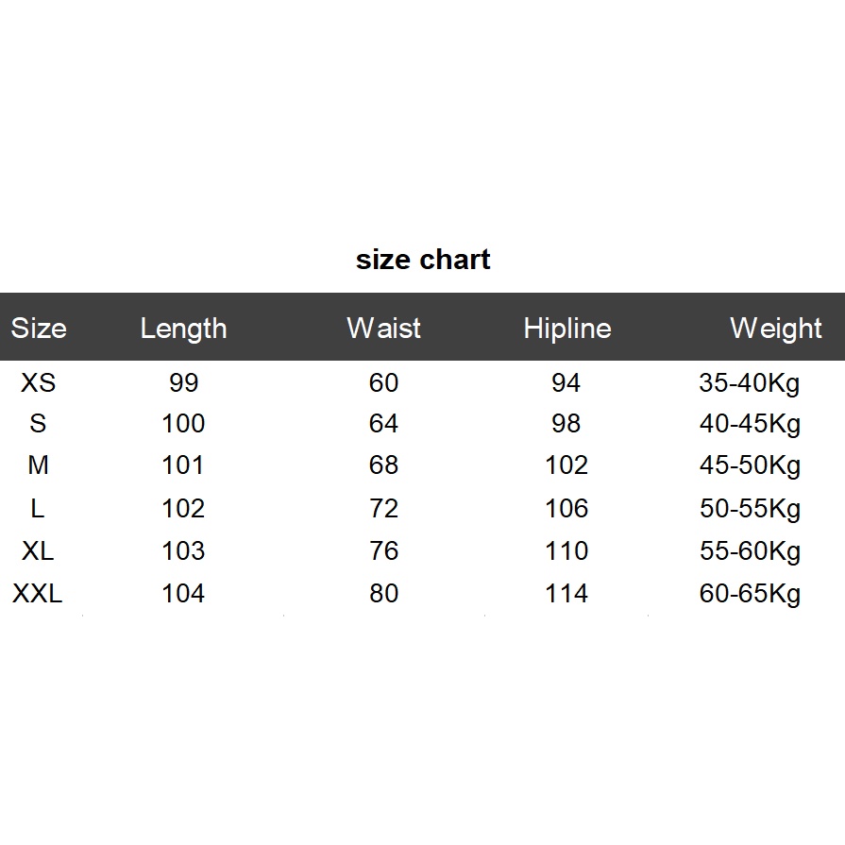Select the M size row label
The height and width of the screenshot is (845, 845).
(x=38, y=465)
